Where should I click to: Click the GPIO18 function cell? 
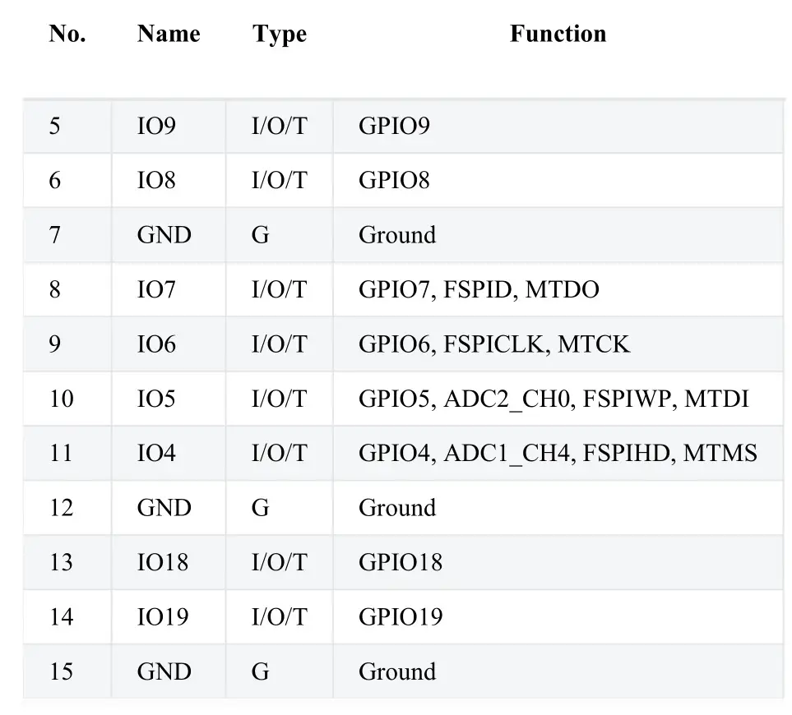401,562
